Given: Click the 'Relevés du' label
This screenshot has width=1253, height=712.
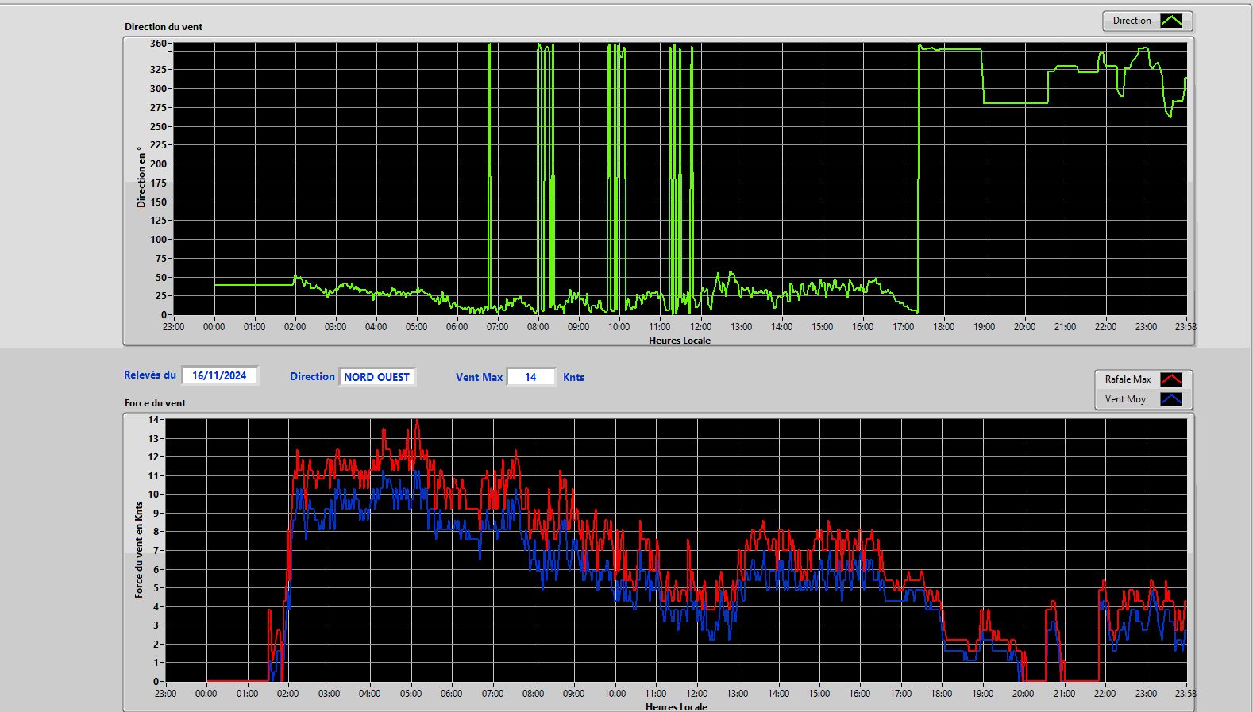Looking at the screenshot, I should [150, 375].
